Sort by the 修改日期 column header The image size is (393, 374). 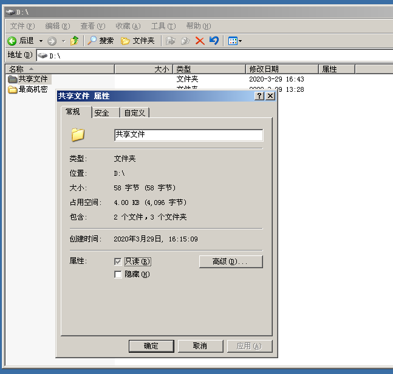tap(282, 69)
